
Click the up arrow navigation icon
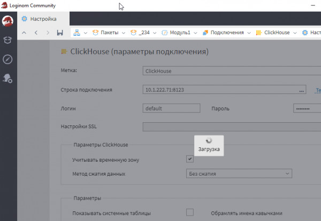pos(24,33)
